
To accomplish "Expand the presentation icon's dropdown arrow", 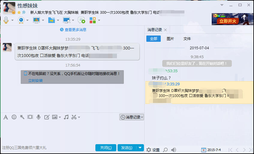I will [43, 20].
